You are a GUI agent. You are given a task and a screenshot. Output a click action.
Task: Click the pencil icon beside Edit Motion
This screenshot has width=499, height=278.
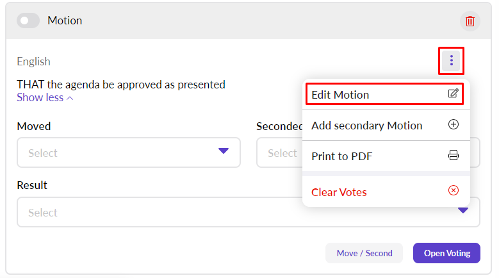tap(454, 94)
